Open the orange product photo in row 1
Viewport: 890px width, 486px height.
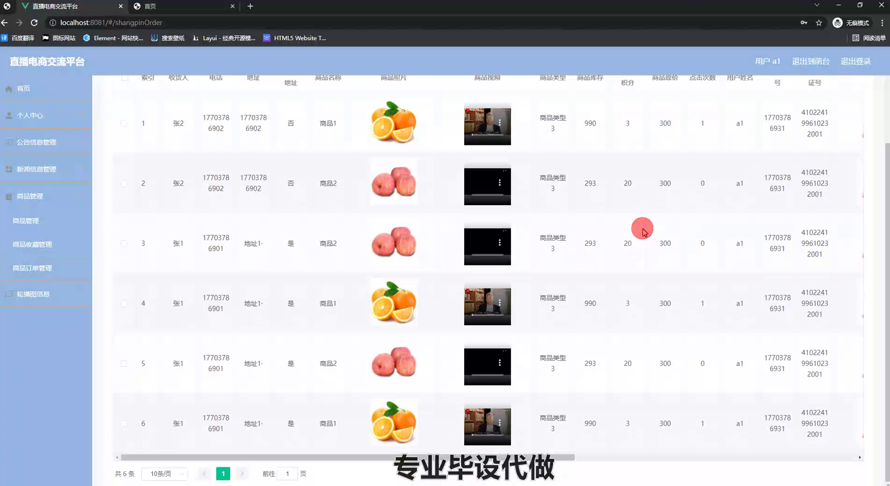394,122
